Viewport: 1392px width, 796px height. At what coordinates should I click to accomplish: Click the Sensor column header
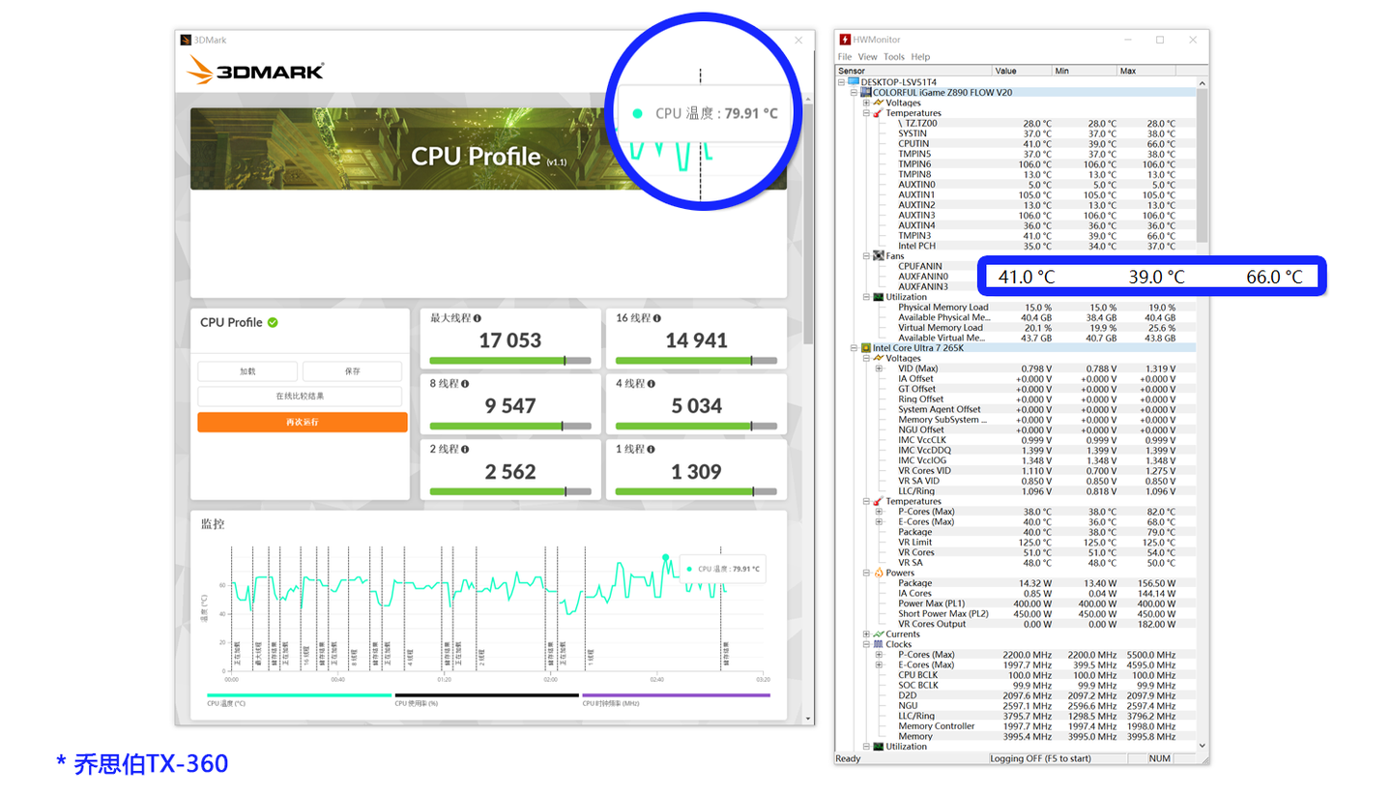coord(914,71)
